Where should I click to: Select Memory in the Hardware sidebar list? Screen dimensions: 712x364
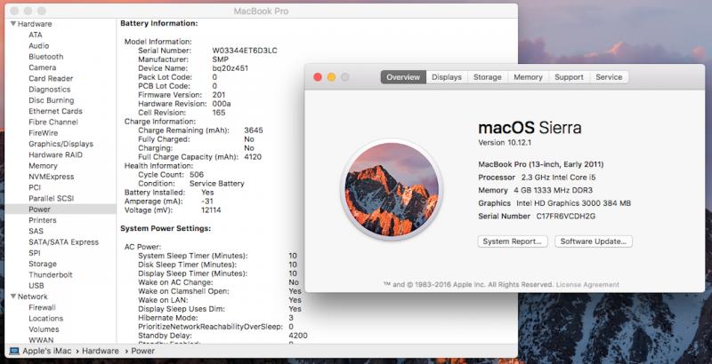[x=43, y=166]
